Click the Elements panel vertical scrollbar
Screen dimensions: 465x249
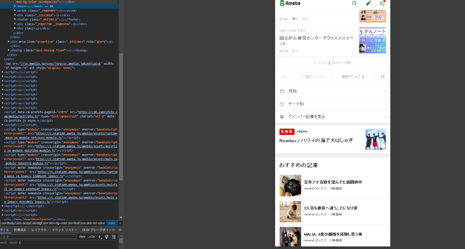[x=121, y=117]
